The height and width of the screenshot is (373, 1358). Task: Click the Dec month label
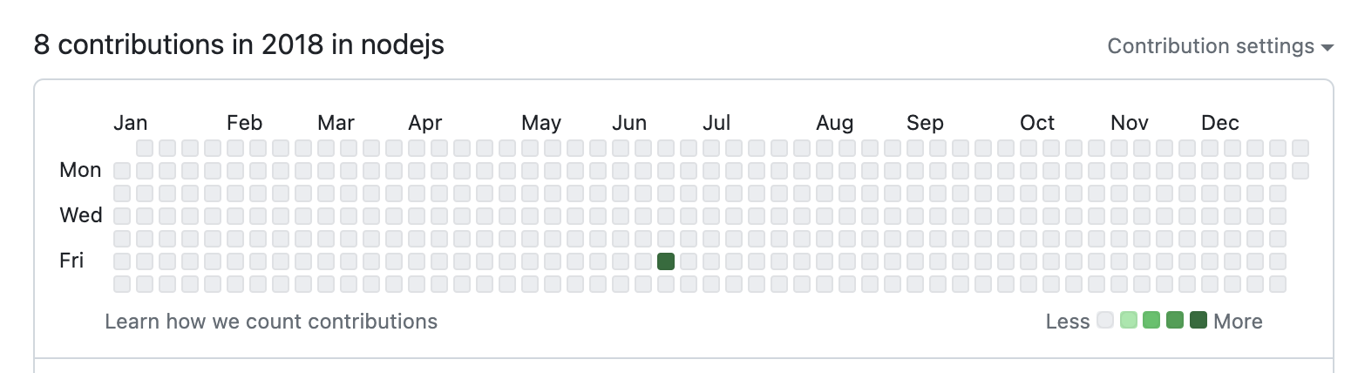point(1220,123)
